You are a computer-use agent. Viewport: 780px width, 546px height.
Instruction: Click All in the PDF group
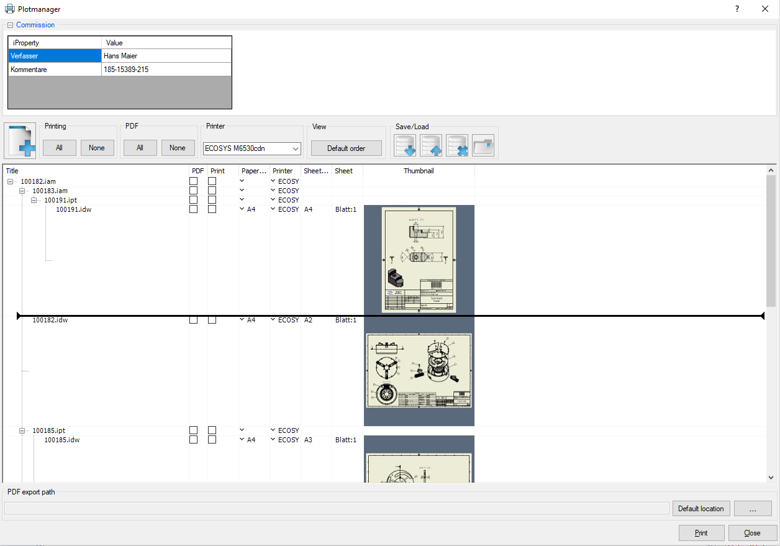tap(140, 148)
